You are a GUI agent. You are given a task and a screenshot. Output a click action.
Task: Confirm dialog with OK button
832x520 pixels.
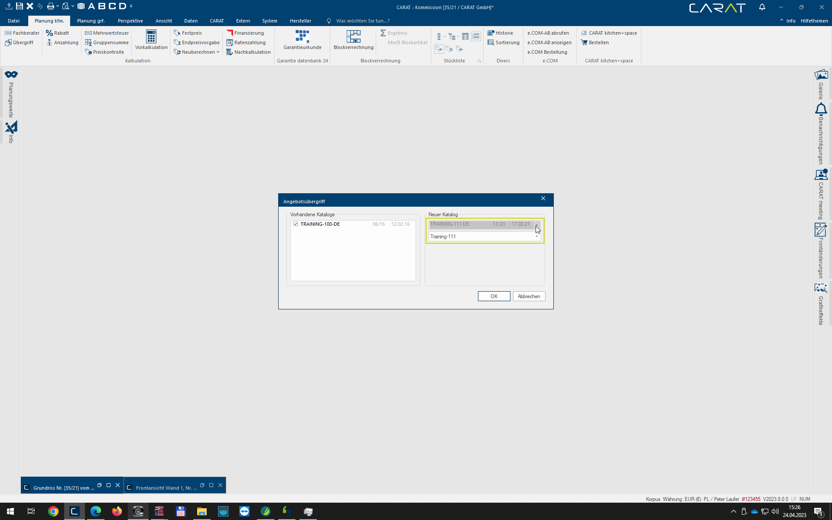[x=494, y=296]
